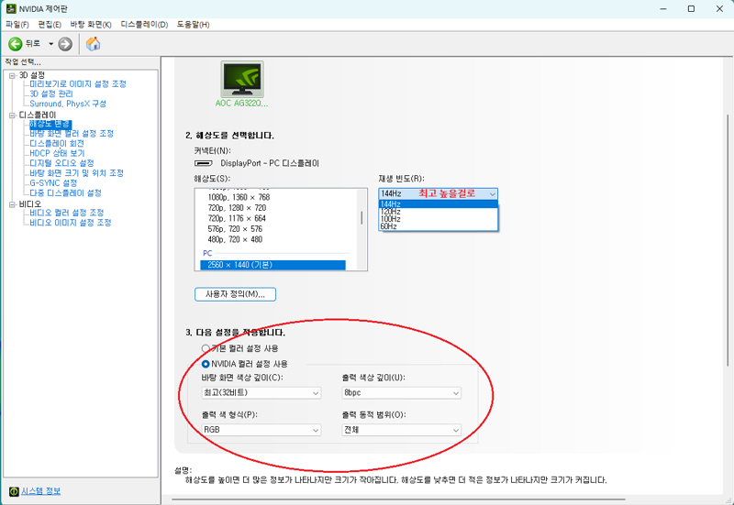The width and height of the screenshot is (734, 505).
Task: Select the AOC AG322Q monitor thumbnail
Action: tap(242, 79)
